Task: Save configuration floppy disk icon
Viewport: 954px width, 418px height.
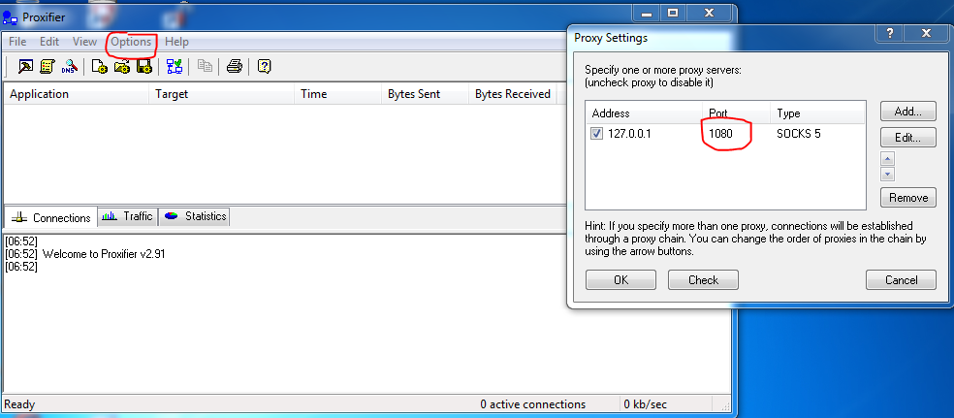Action: [x=143, y=66]
